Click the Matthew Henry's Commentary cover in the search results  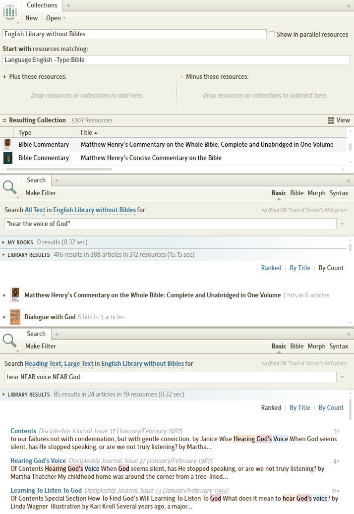coord(15,295)
